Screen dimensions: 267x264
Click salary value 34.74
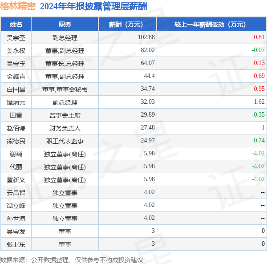coord(148,89)
